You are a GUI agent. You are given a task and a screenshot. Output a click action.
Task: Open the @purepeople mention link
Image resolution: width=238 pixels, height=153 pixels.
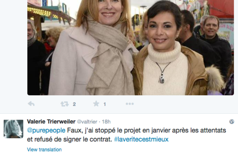pyautogui.click(x=46, y=130)
